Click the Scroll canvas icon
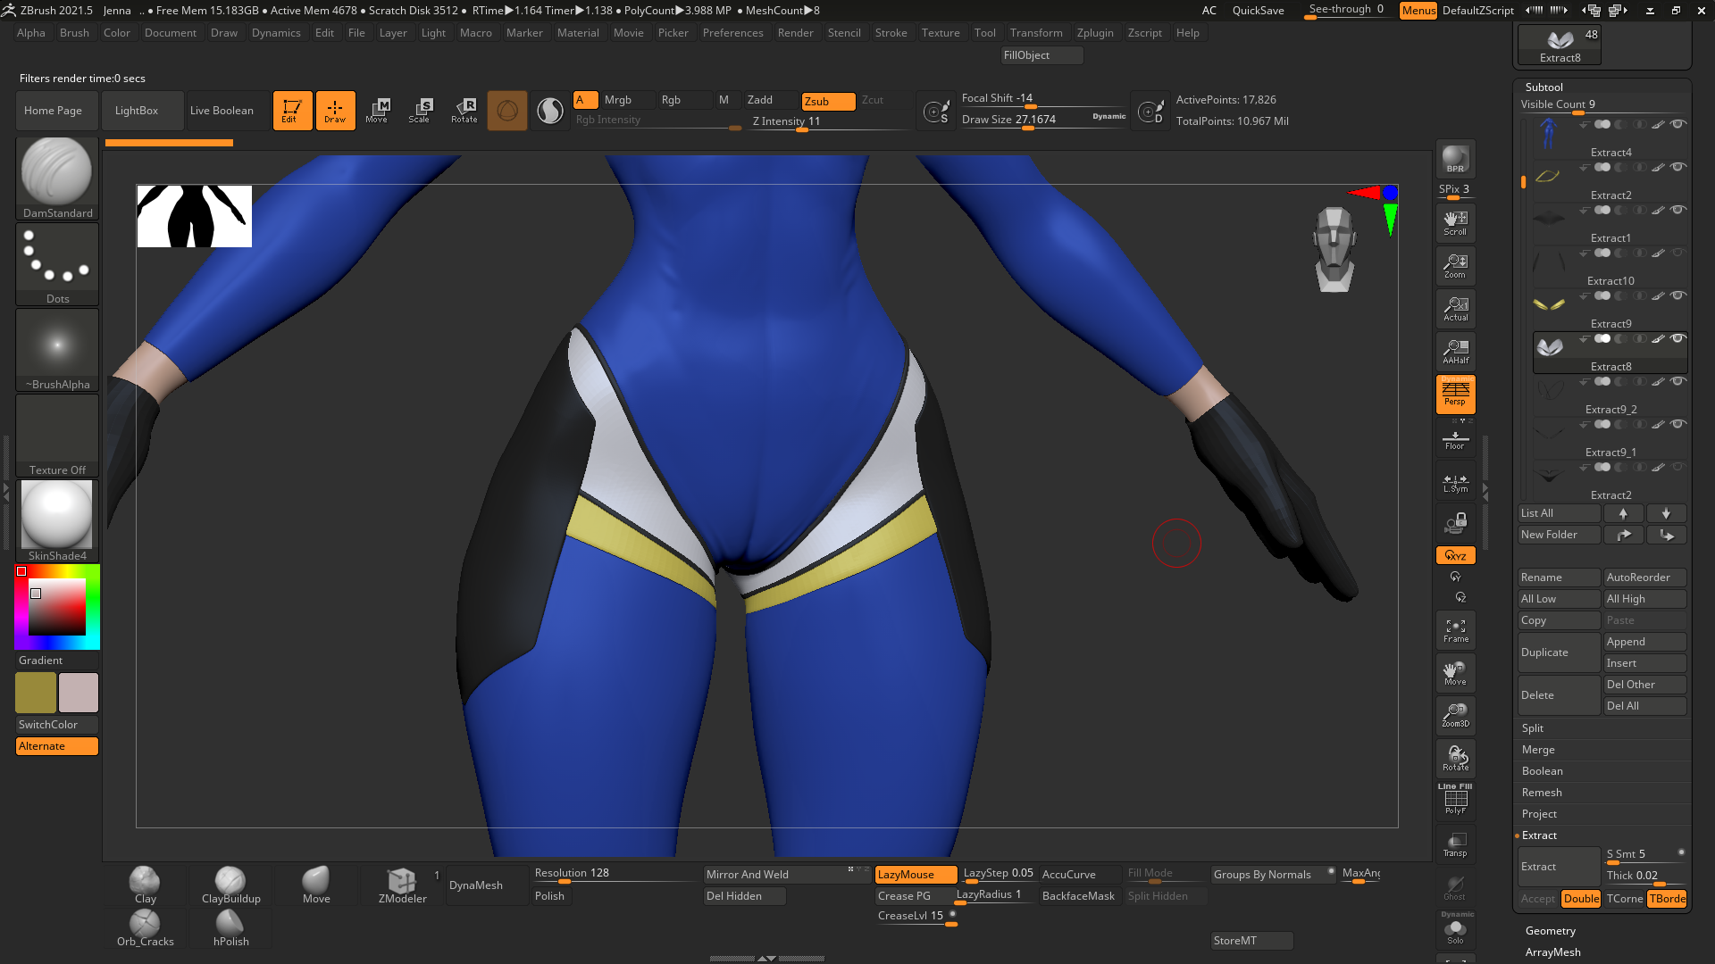 [1455, 223]
